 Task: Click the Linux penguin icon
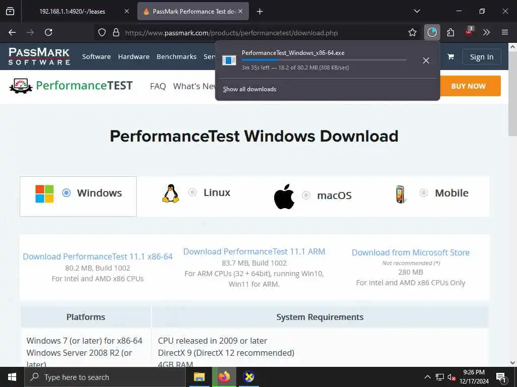(x=171, y=193)
